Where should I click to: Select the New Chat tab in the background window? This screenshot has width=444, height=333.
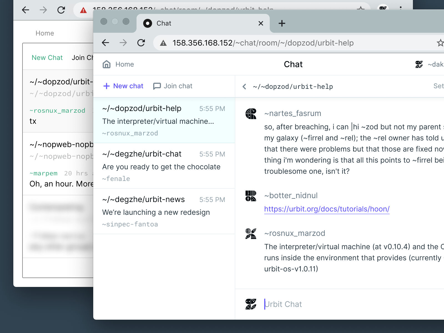[x=47, y=58]
